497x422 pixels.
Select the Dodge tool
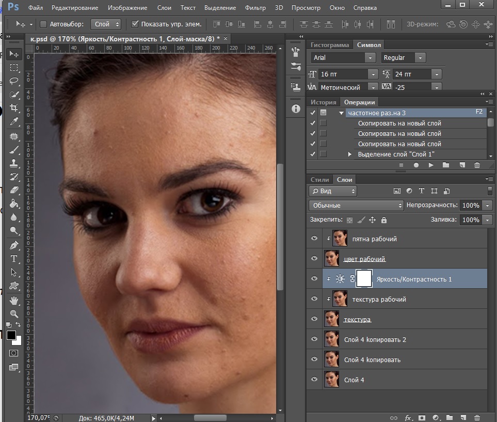(13, 230)
